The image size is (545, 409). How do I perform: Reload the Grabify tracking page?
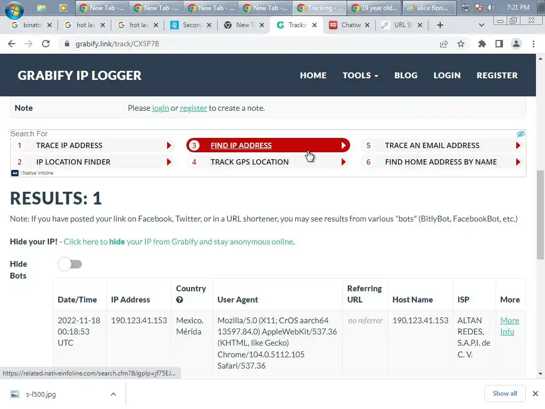(46, 44)
